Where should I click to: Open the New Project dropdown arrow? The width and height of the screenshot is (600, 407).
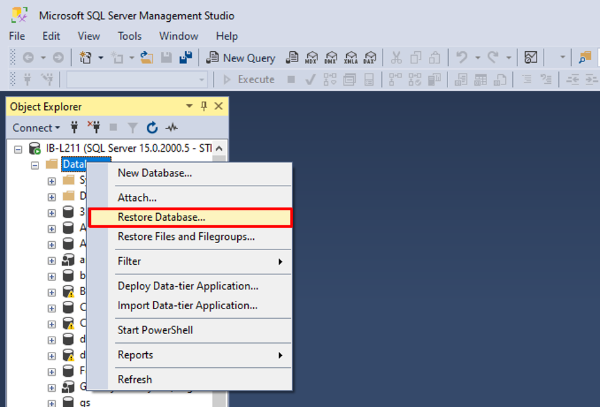[x=101, y=58]
